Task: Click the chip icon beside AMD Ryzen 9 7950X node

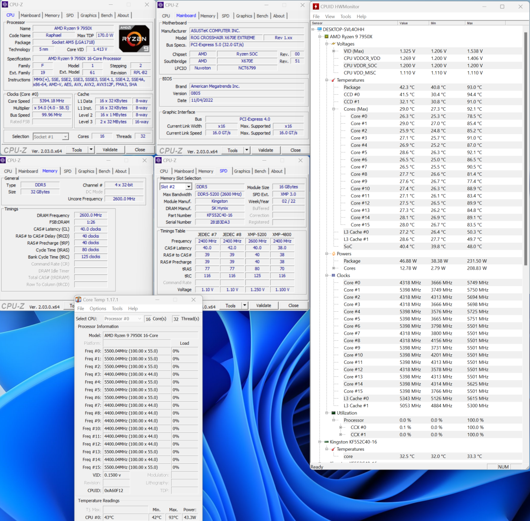Action: [326, 37]
